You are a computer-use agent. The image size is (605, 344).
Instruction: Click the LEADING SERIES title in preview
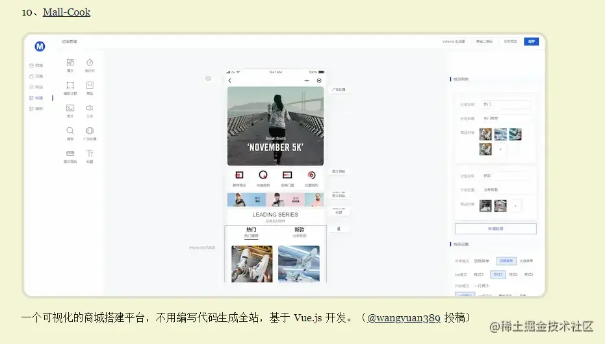tap(275, 215)
